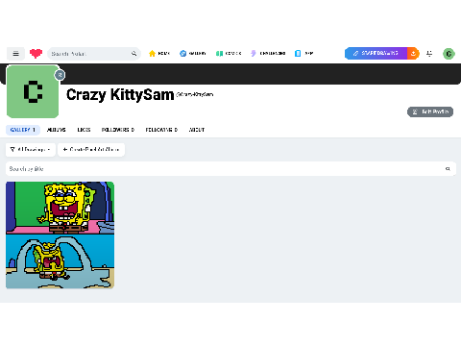
Task: Click the top search magnifier icon
Action: point(133,54)
